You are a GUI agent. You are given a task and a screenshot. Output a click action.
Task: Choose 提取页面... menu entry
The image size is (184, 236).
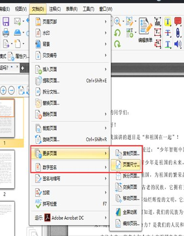click(71, 81)
